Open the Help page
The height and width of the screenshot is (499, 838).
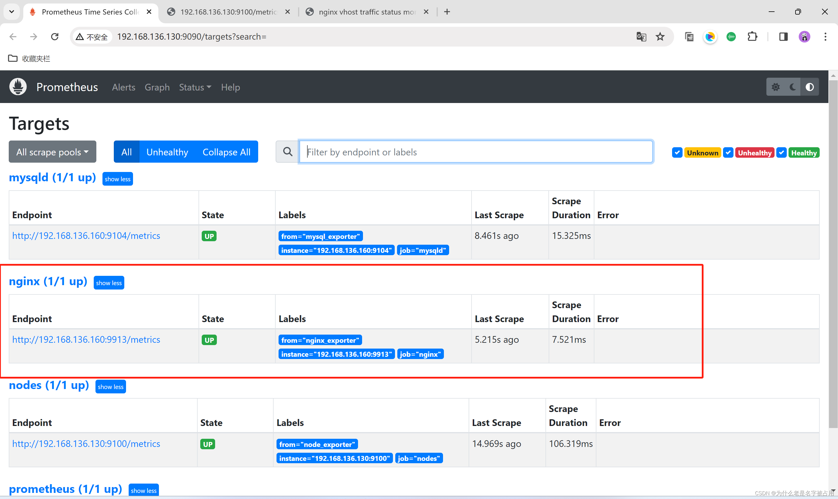click(x=230, y=87)
